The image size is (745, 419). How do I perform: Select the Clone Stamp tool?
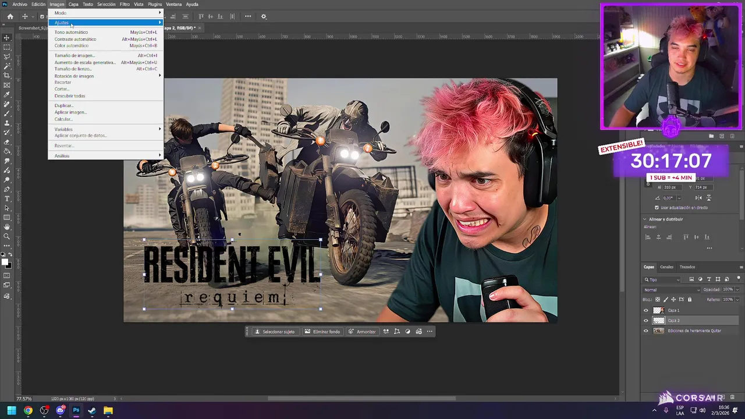pos(7,123)
